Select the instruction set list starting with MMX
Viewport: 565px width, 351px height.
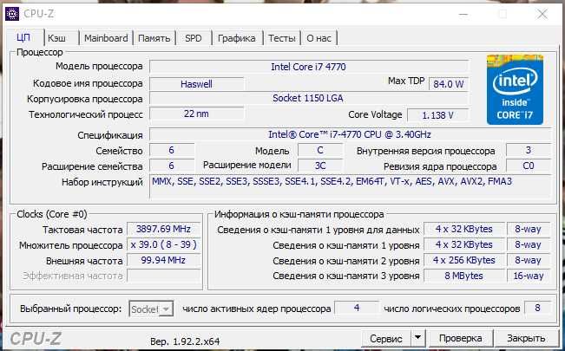pyautogui.click(x=350, y=187)
